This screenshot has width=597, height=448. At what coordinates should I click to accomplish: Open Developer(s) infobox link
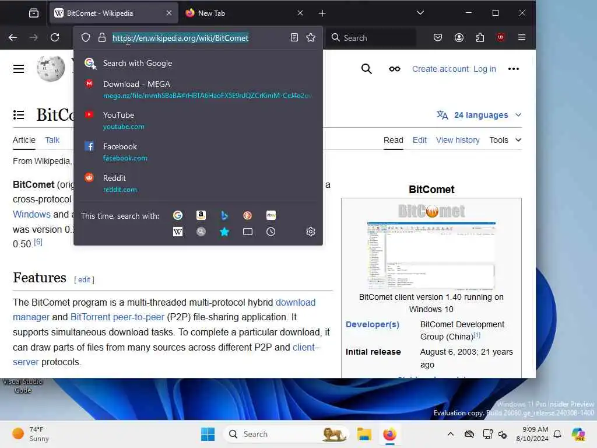[x=373, y=324]
